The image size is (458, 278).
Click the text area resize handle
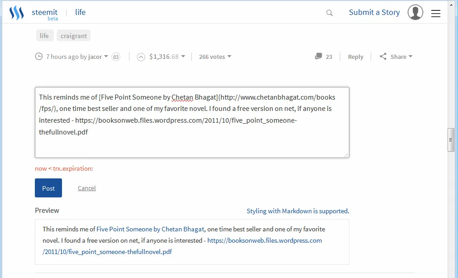coord(346,155)
